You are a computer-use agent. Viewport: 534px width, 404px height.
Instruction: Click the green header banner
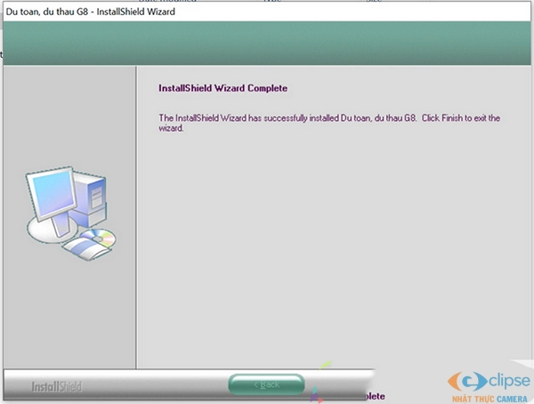click(267, 43)
